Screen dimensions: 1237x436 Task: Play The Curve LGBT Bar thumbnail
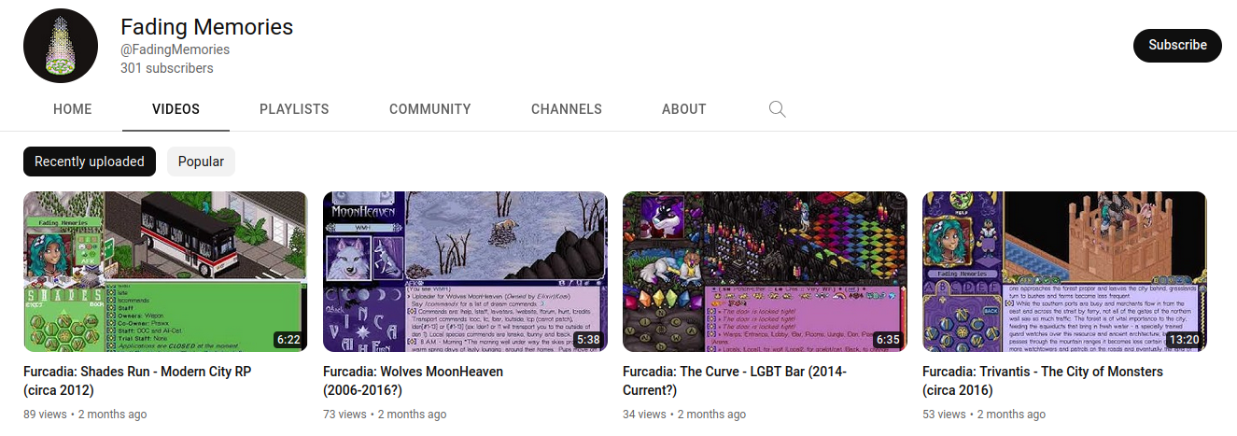765,272
